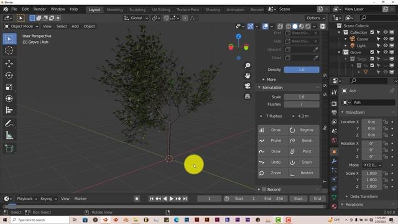Open the Add menu in viewport

tap(75, 26)
